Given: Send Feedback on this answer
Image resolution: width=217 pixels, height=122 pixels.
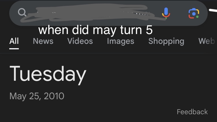Looking at the screenshot, I should point(192,112).
